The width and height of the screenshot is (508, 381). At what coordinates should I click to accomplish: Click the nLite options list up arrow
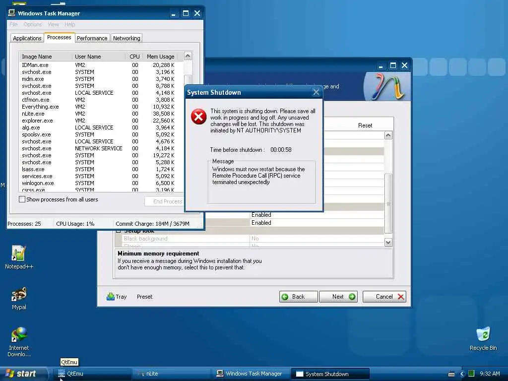tap(388, 135)
